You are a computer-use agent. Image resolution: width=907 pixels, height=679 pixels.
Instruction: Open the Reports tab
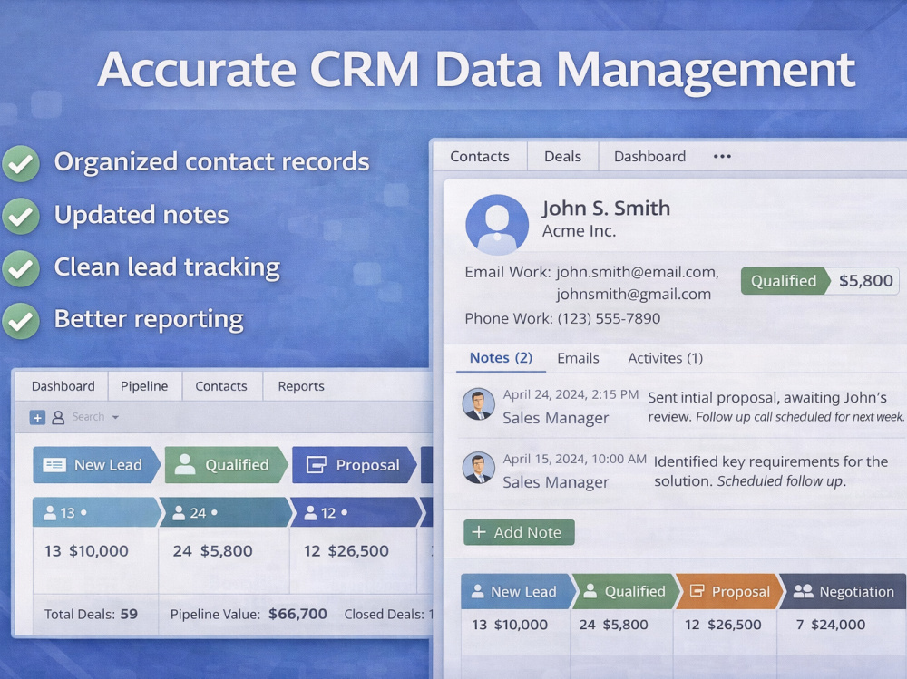tap(301, 386)
